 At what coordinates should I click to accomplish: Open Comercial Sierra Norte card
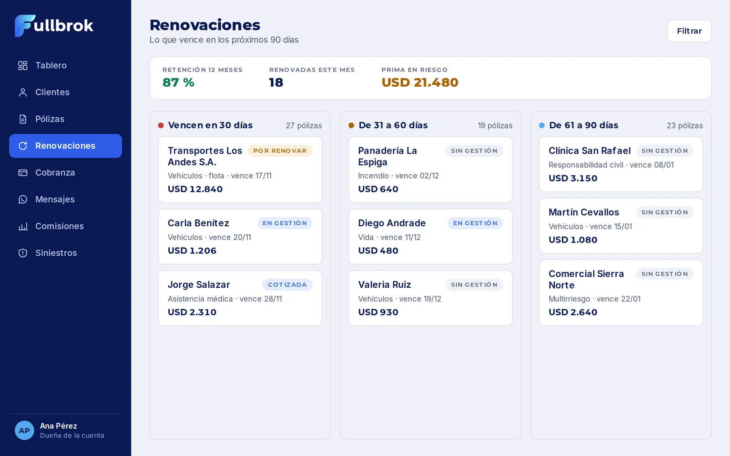tap(621, 293)
